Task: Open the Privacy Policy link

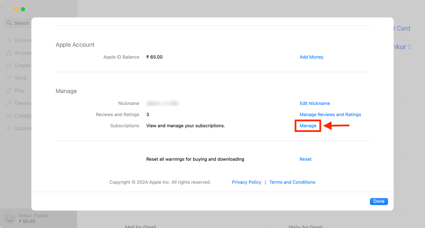Action: [x=247, y=182]
